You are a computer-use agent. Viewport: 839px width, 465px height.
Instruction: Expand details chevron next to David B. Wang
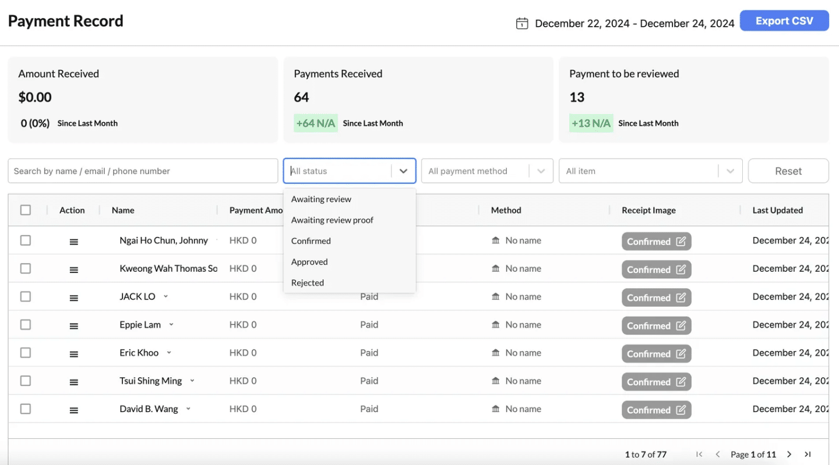(188, 409)
